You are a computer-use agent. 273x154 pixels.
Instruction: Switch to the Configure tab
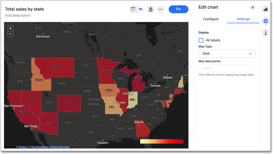(211, 19)
